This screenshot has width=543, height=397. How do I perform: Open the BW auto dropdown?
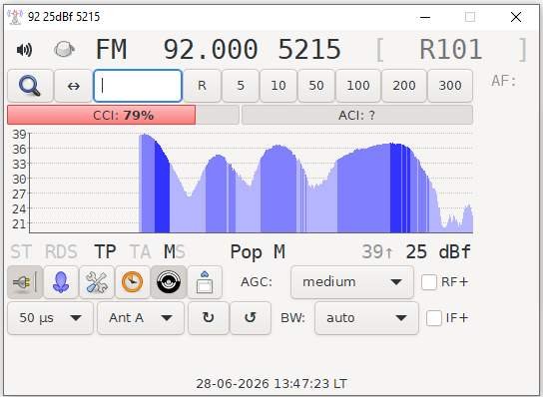coord(366,318)
